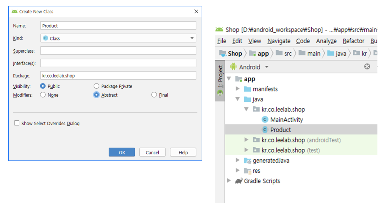Viewport: 381px width, 214px height.
Task: Open the Android project view dropdown
Action: point(267,67)
